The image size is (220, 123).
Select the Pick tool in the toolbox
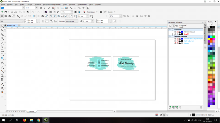[2, 26]
